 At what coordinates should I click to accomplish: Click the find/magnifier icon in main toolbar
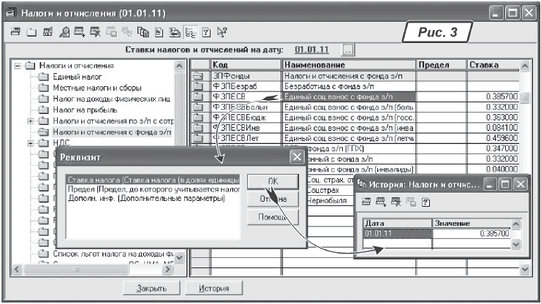click(x=64, y=32)
